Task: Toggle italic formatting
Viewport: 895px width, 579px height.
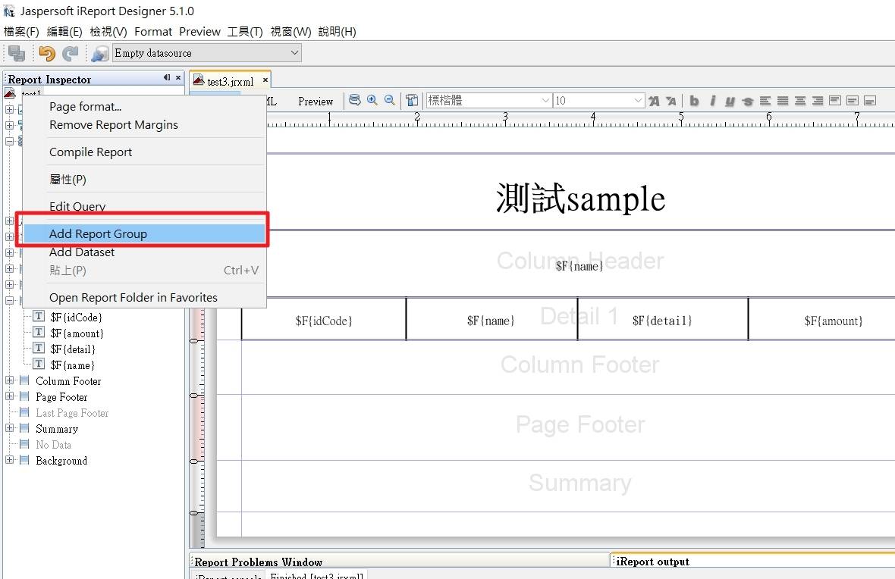Action: tap(712, 101)
